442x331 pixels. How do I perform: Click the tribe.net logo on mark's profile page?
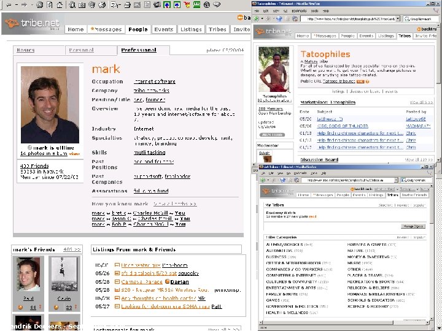coord(33,24)
